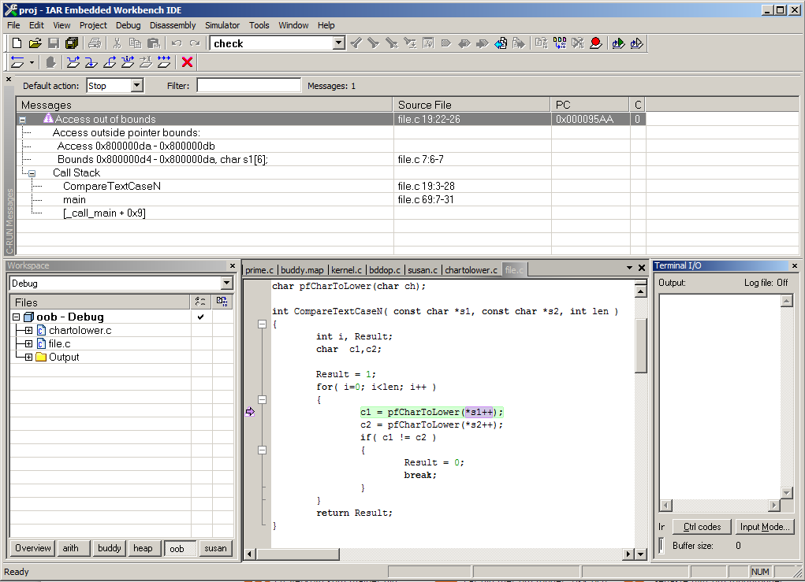Screen dimensions: 805x582
Task: Collapse the Call Stack node
Action: [32, 173]
